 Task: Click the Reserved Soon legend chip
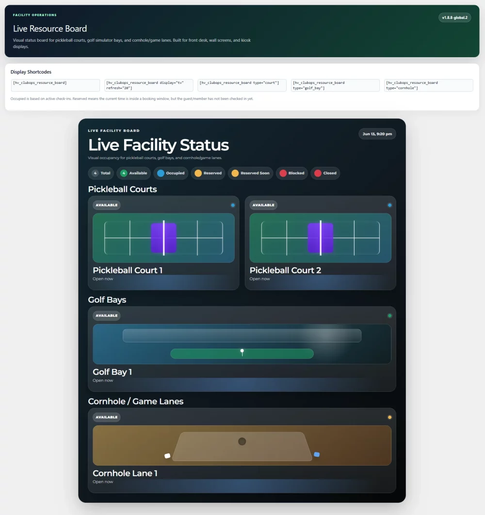tap(250, 173)
